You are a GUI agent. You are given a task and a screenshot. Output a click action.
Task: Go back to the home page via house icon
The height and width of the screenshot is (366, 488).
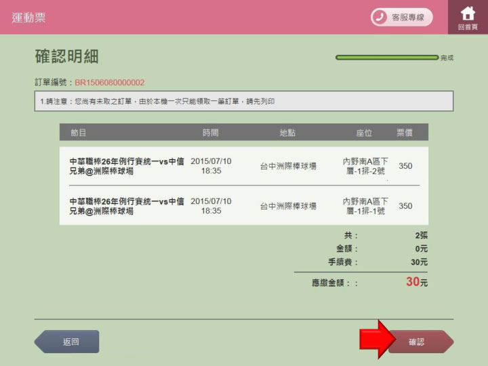[x=468, y=17]
